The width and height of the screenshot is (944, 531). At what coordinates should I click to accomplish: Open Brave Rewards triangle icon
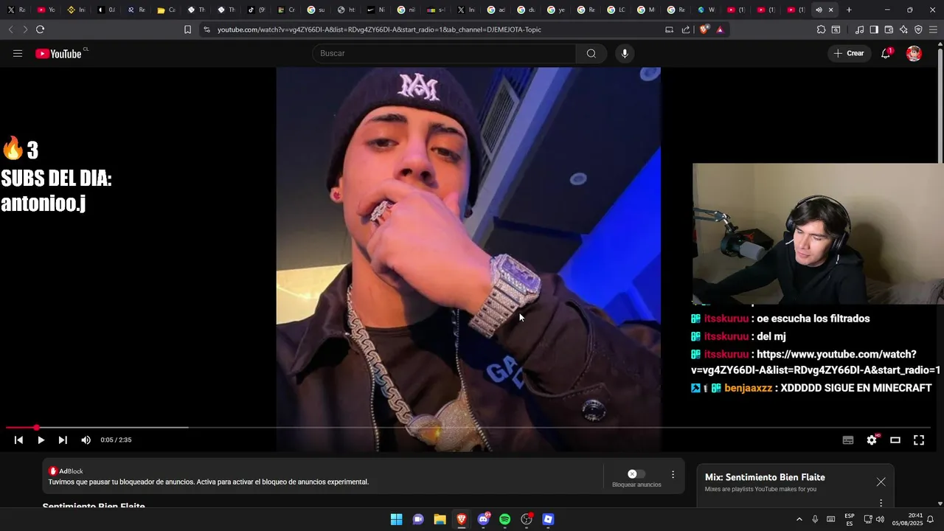pyautogui.click(x=720, y=29)
